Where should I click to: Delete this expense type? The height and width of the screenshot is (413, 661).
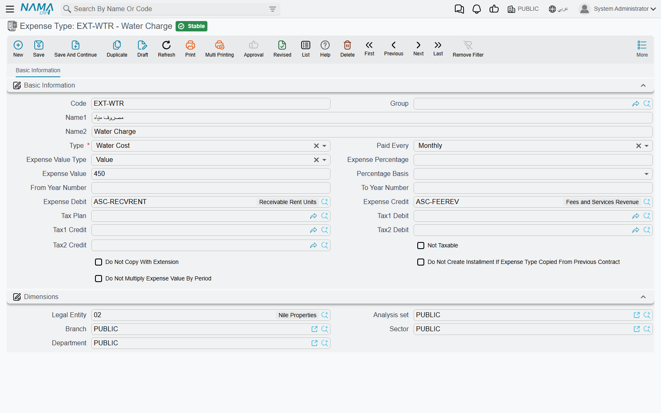[347, 48]
